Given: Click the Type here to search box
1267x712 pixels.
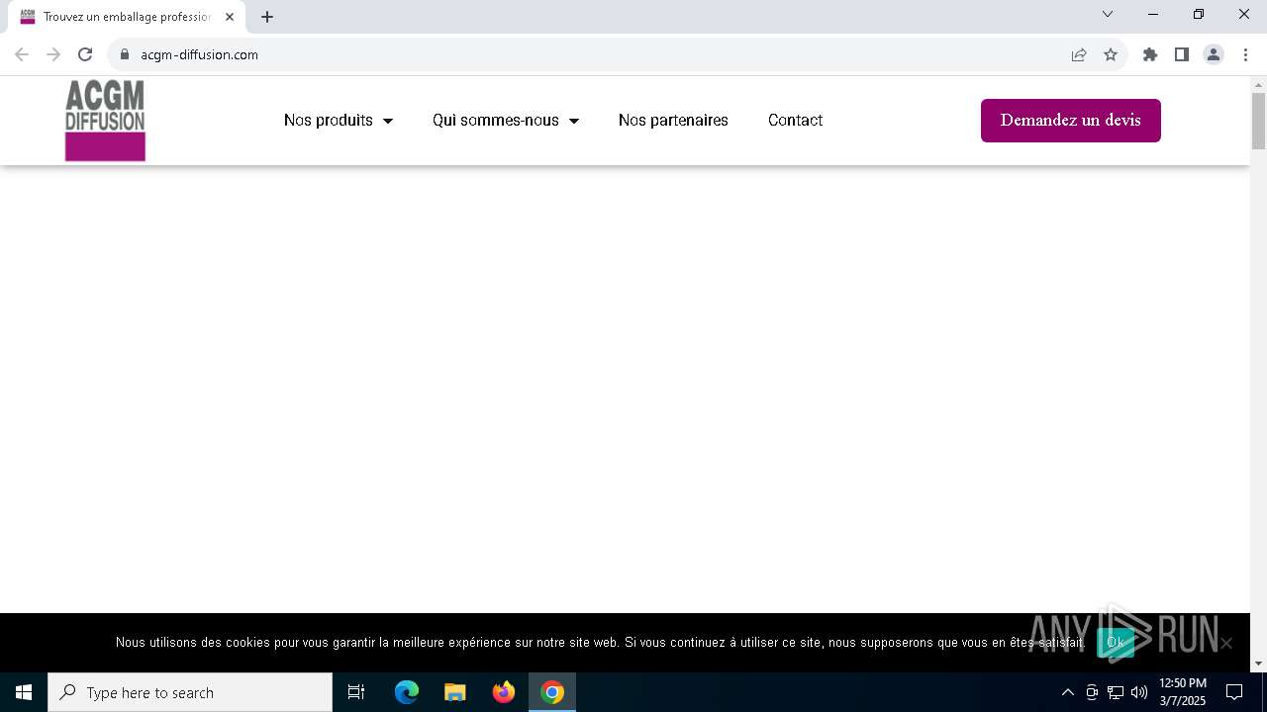Looking at the screenshot, I should (190, 692).
